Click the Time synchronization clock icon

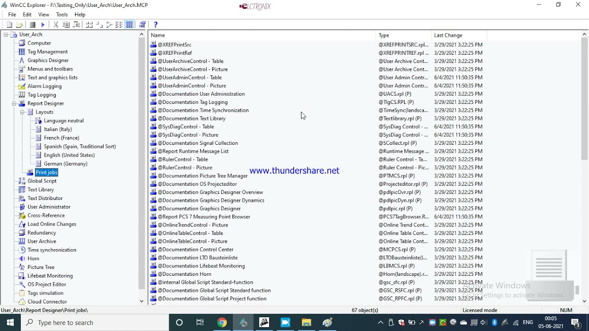click(22, 250)
